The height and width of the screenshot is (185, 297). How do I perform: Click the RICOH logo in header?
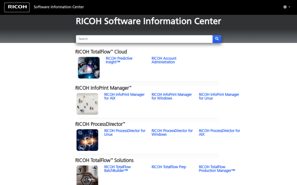coord(17,7)
